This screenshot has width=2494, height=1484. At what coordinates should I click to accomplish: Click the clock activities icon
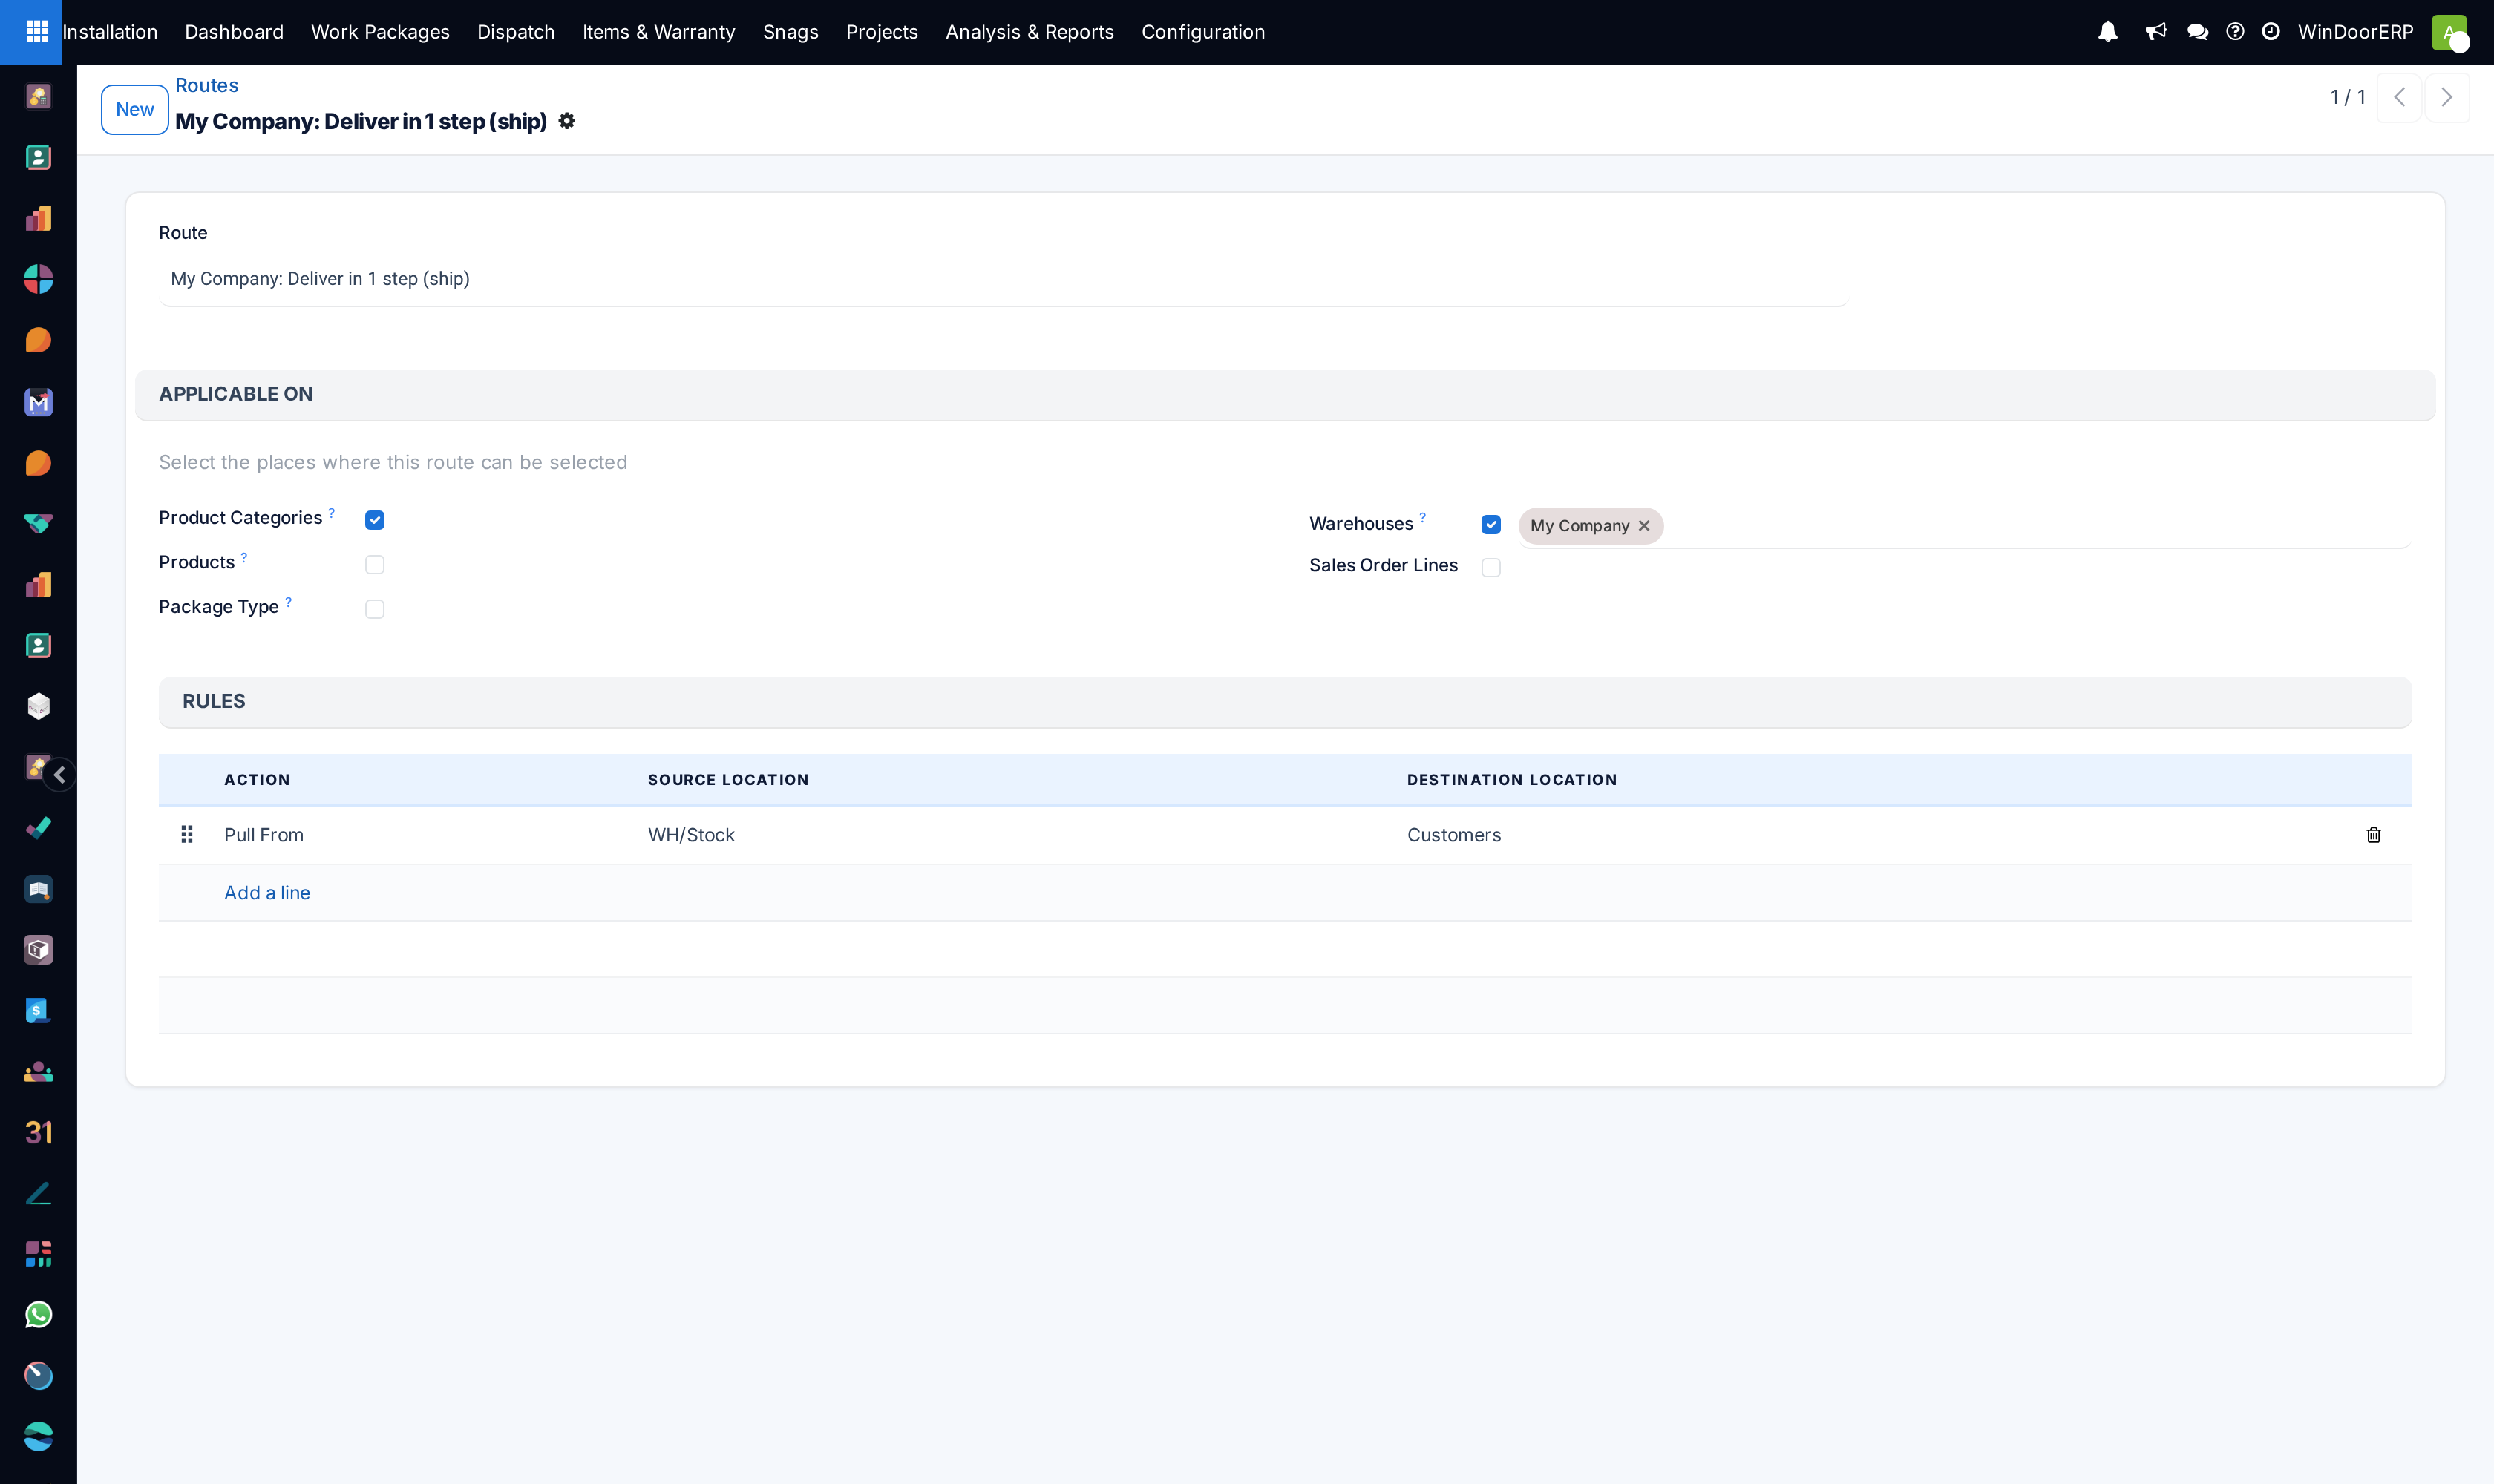tap(2271, 32)
